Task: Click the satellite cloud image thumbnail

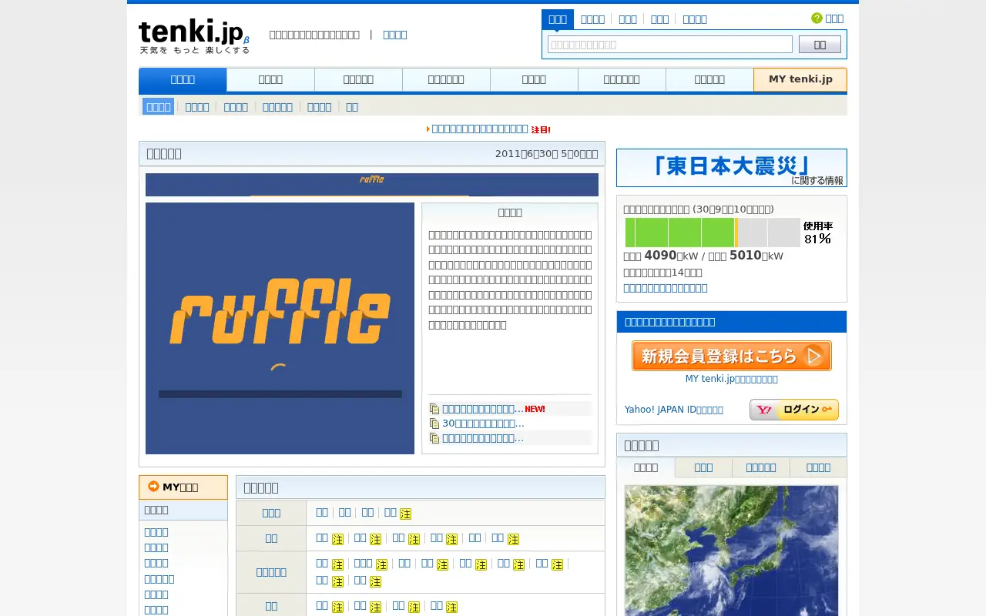Action: click(732, 550)
